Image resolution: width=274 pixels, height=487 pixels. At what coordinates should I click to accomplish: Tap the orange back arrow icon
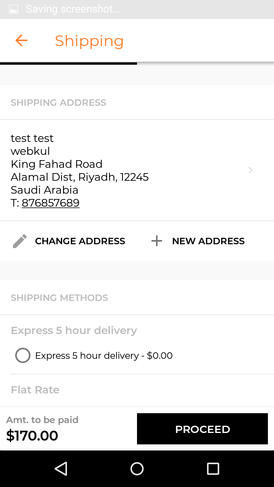21,40
